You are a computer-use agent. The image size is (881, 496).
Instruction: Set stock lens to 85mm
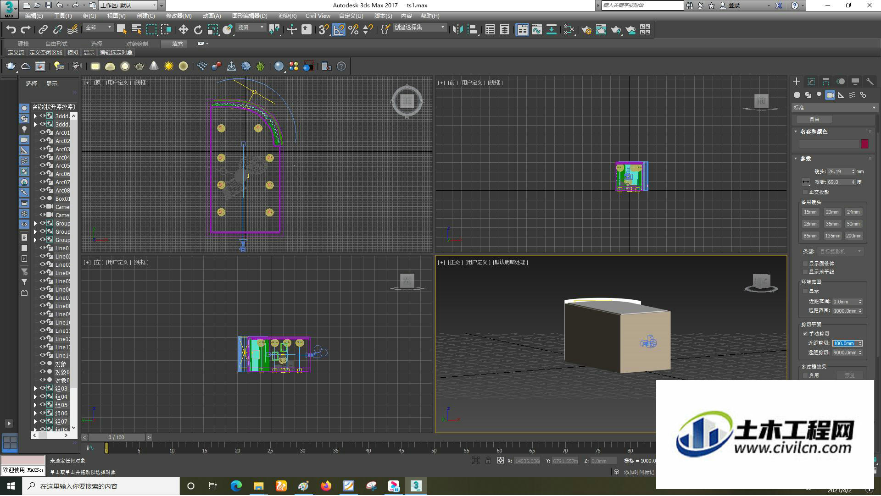(x=810, y=236)
